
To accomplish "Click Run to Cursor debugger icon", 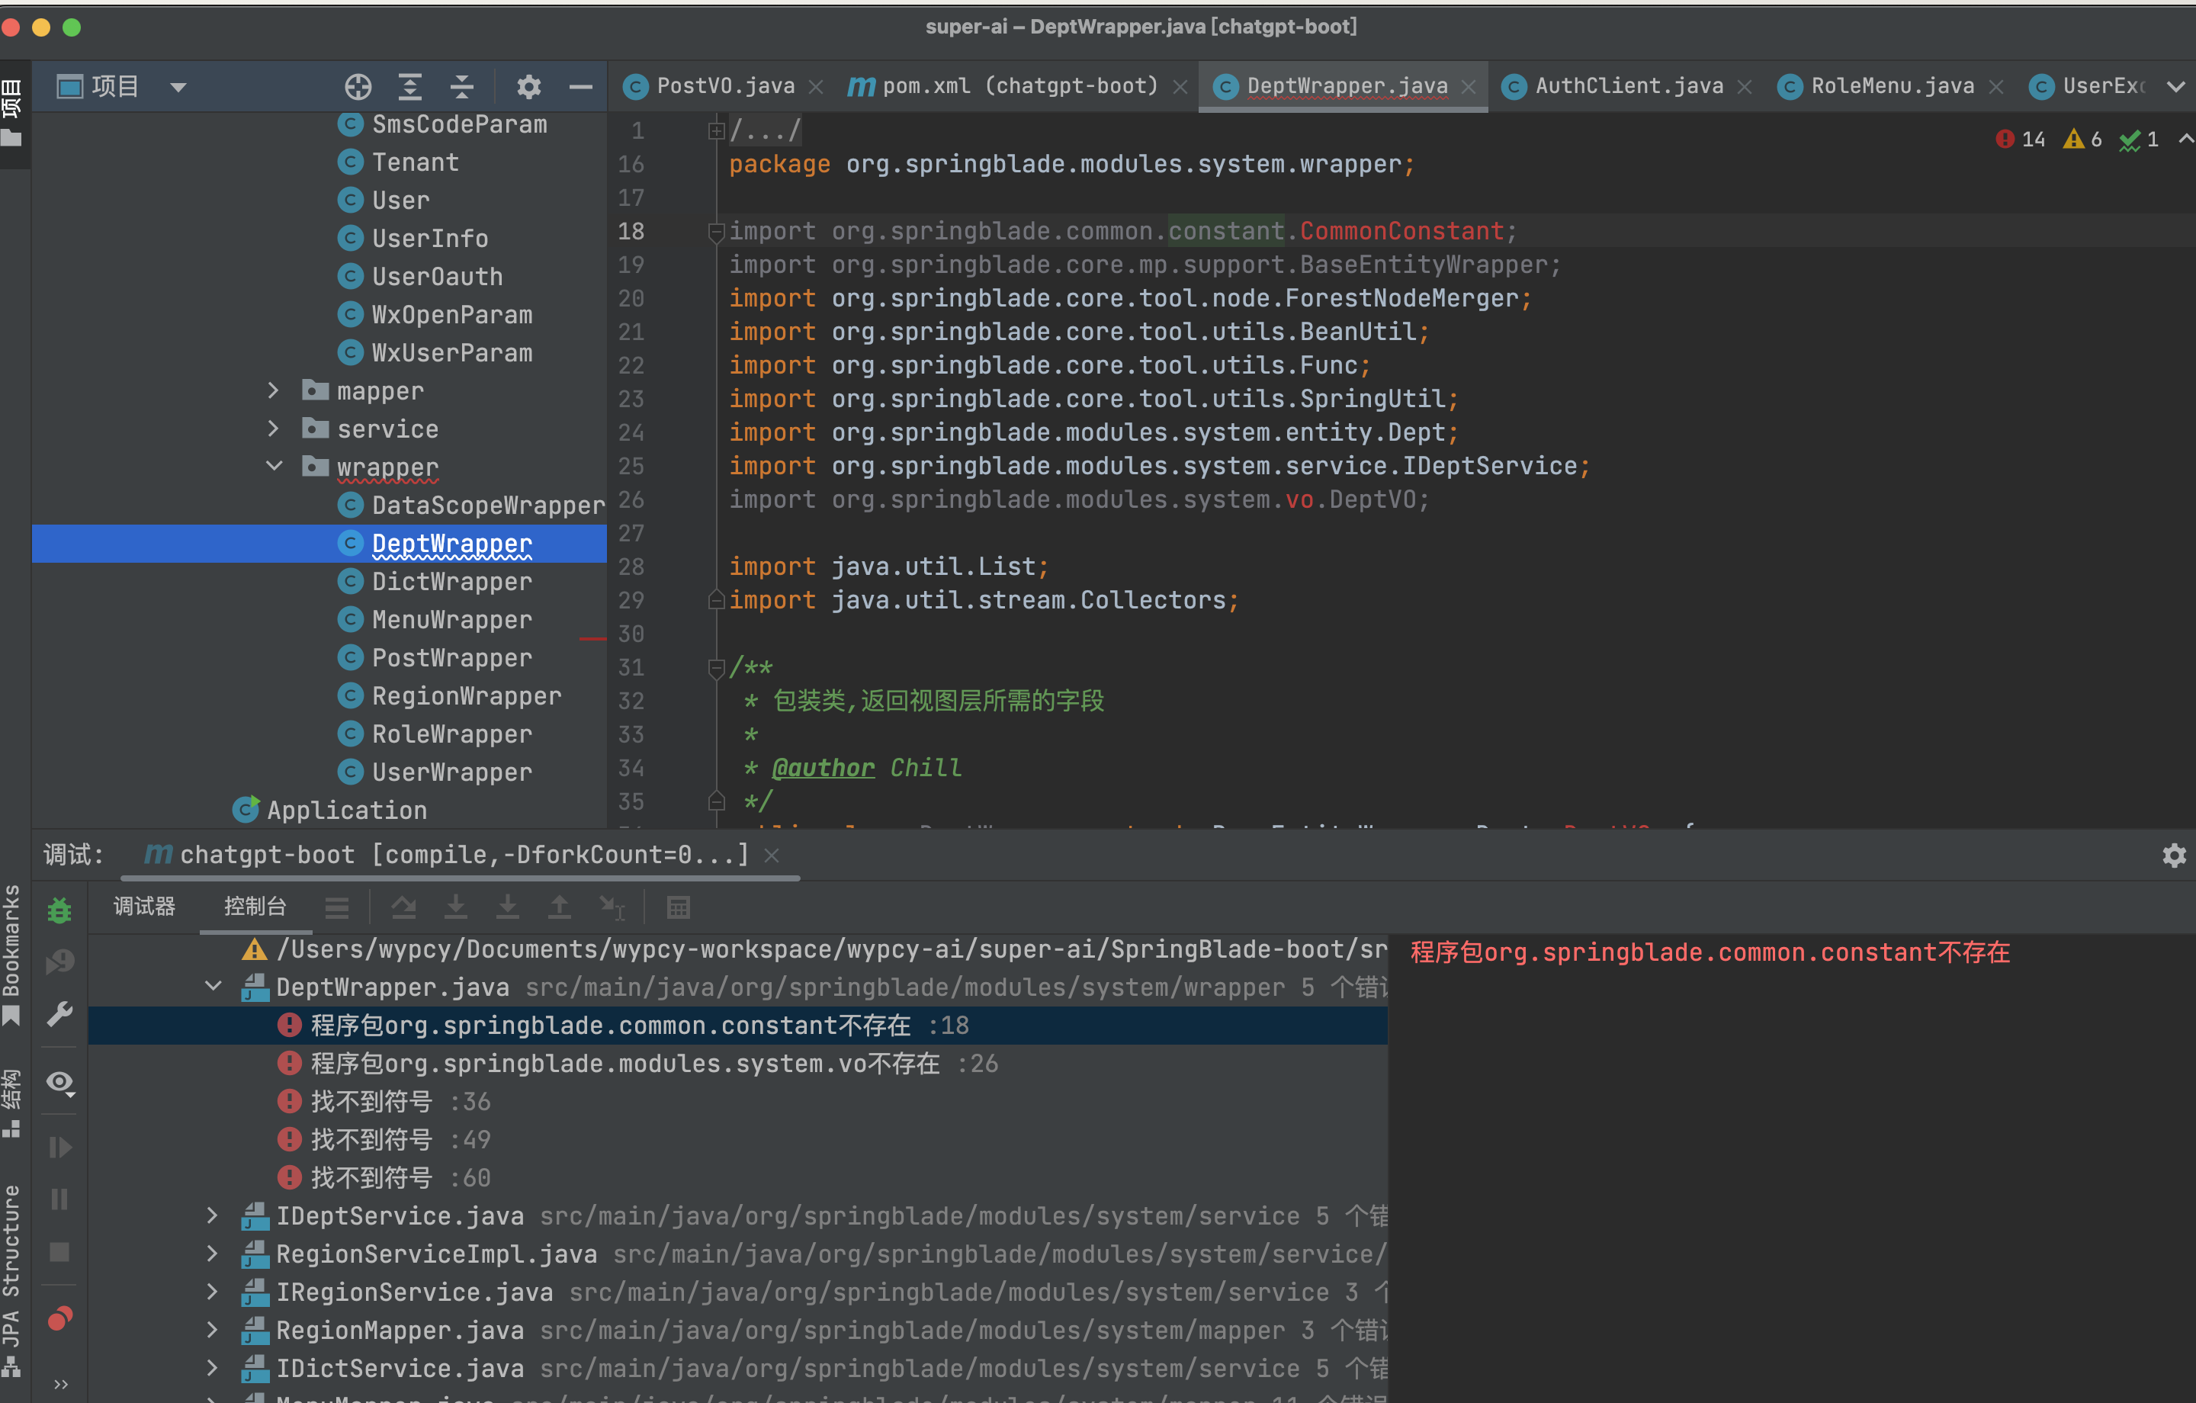I will click(x=612, y=907).
